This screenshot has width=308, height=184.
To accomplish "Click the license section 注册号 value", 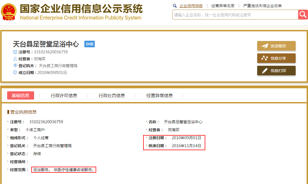I will point(46,122).
